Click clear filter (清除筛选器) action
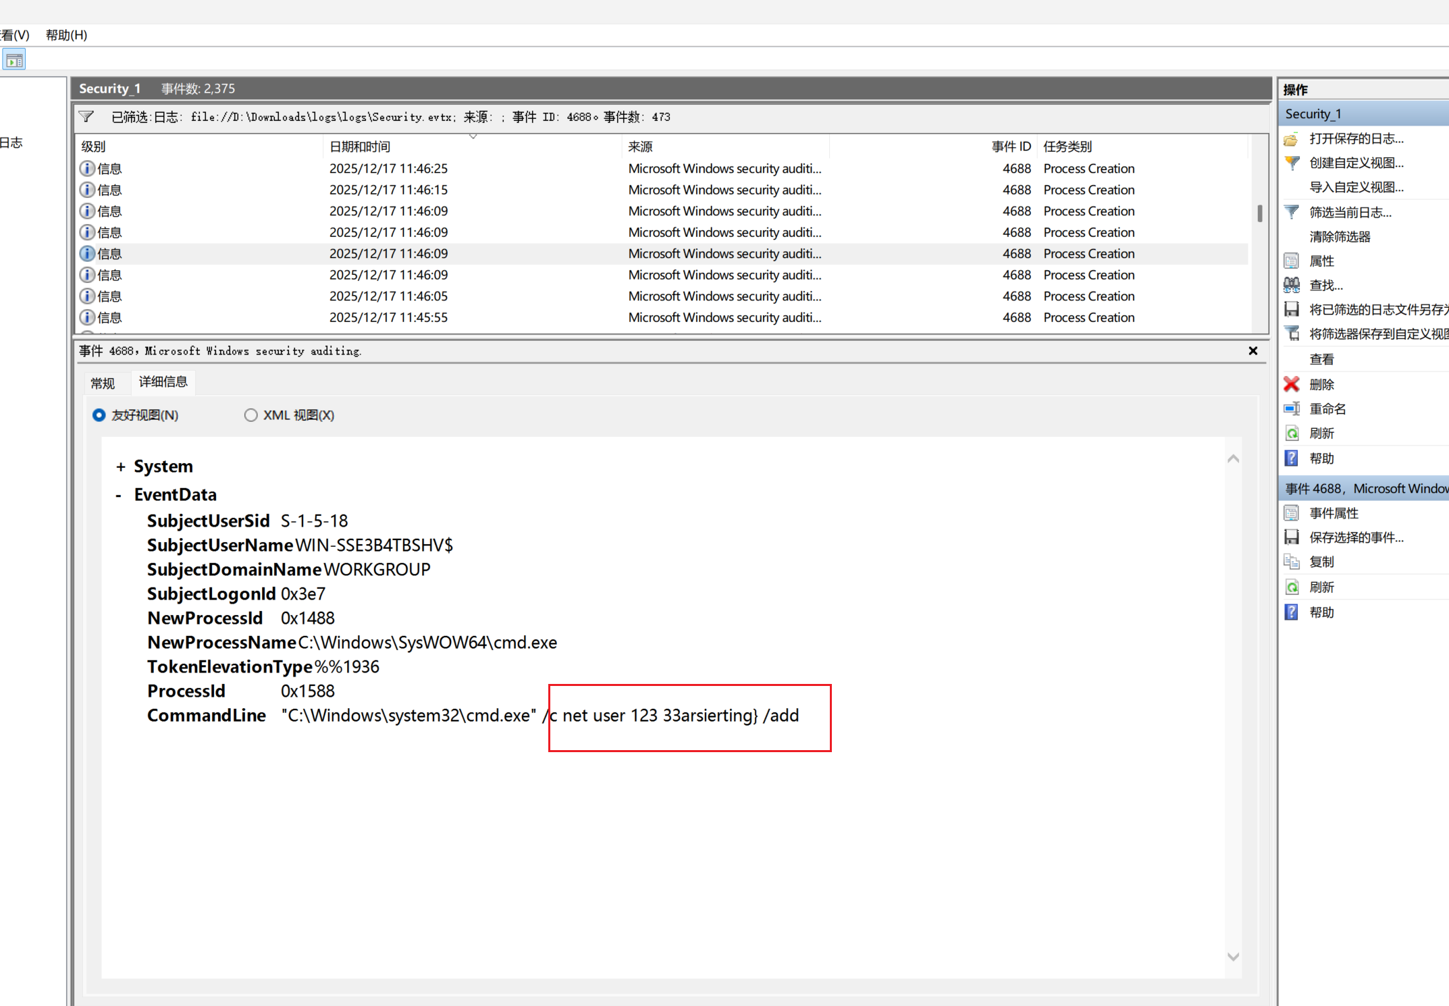 1340,237
